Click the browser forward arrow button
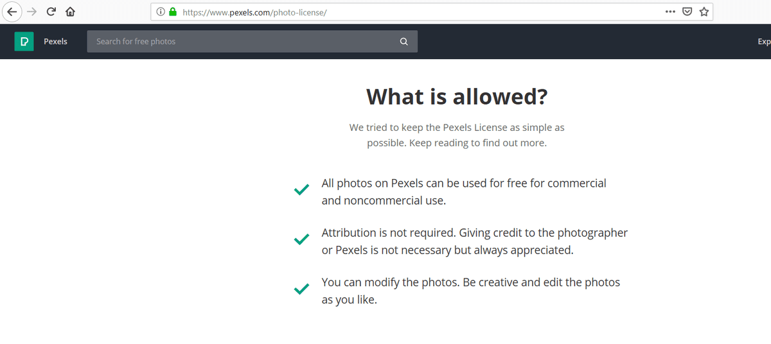Screen dimensions: 771x344 [31, 12]
